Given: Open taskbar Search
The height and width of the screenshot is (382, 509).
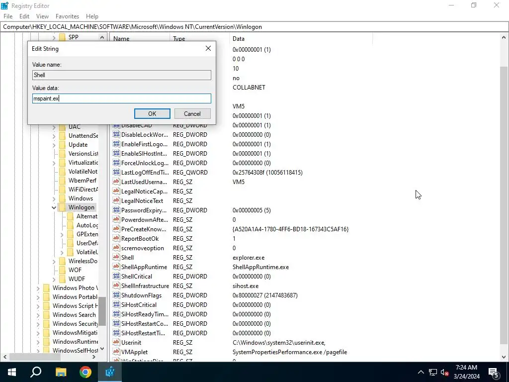Looking at the screenshot, I should click(x=36, y=372).
